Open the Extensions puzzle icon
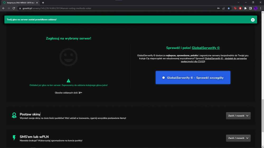 (x=245, y=8)
